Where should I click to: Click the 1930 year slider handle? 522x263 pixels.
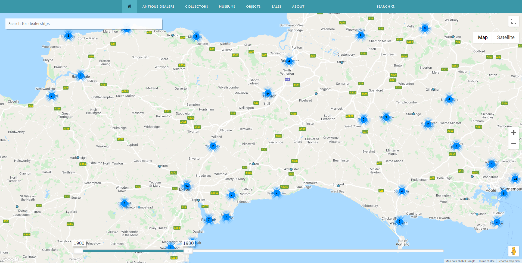point(188,251)
